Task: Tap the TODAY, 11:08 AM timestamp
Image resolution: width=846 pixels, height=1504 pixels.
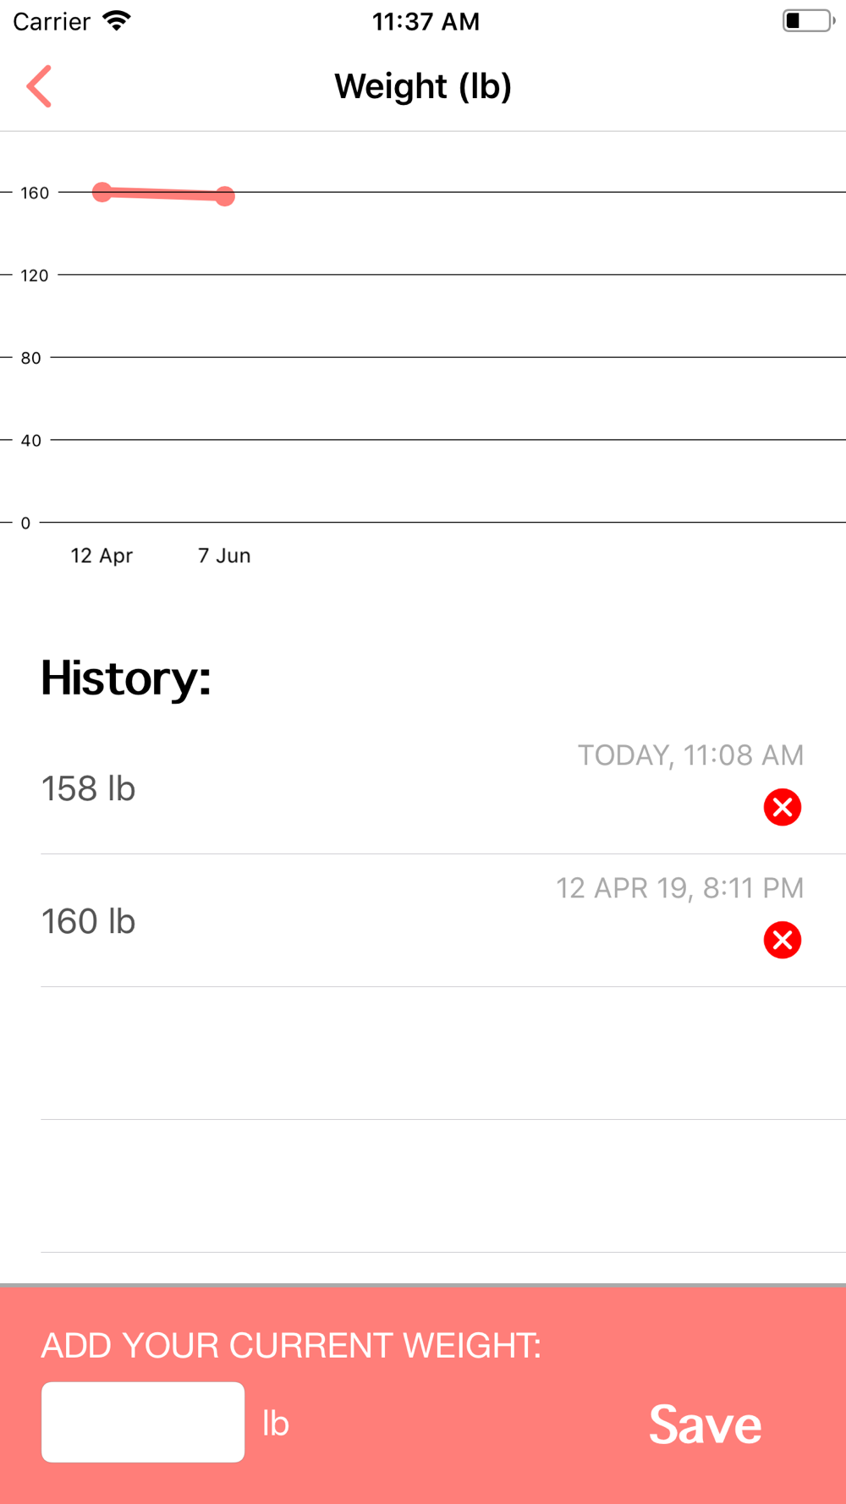Action: point(690,755)
